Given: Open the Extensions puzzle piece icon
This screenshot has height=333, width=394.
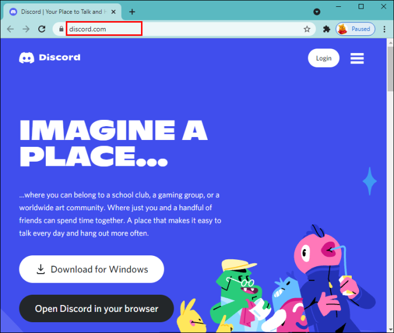Looking at the screenshot, I should point(327,29).
